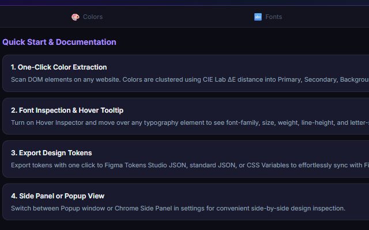The width and height of the screenshot is (369, 230).
Task: Click the 'Export tokens with one click' description
Action: click(190, 165)
